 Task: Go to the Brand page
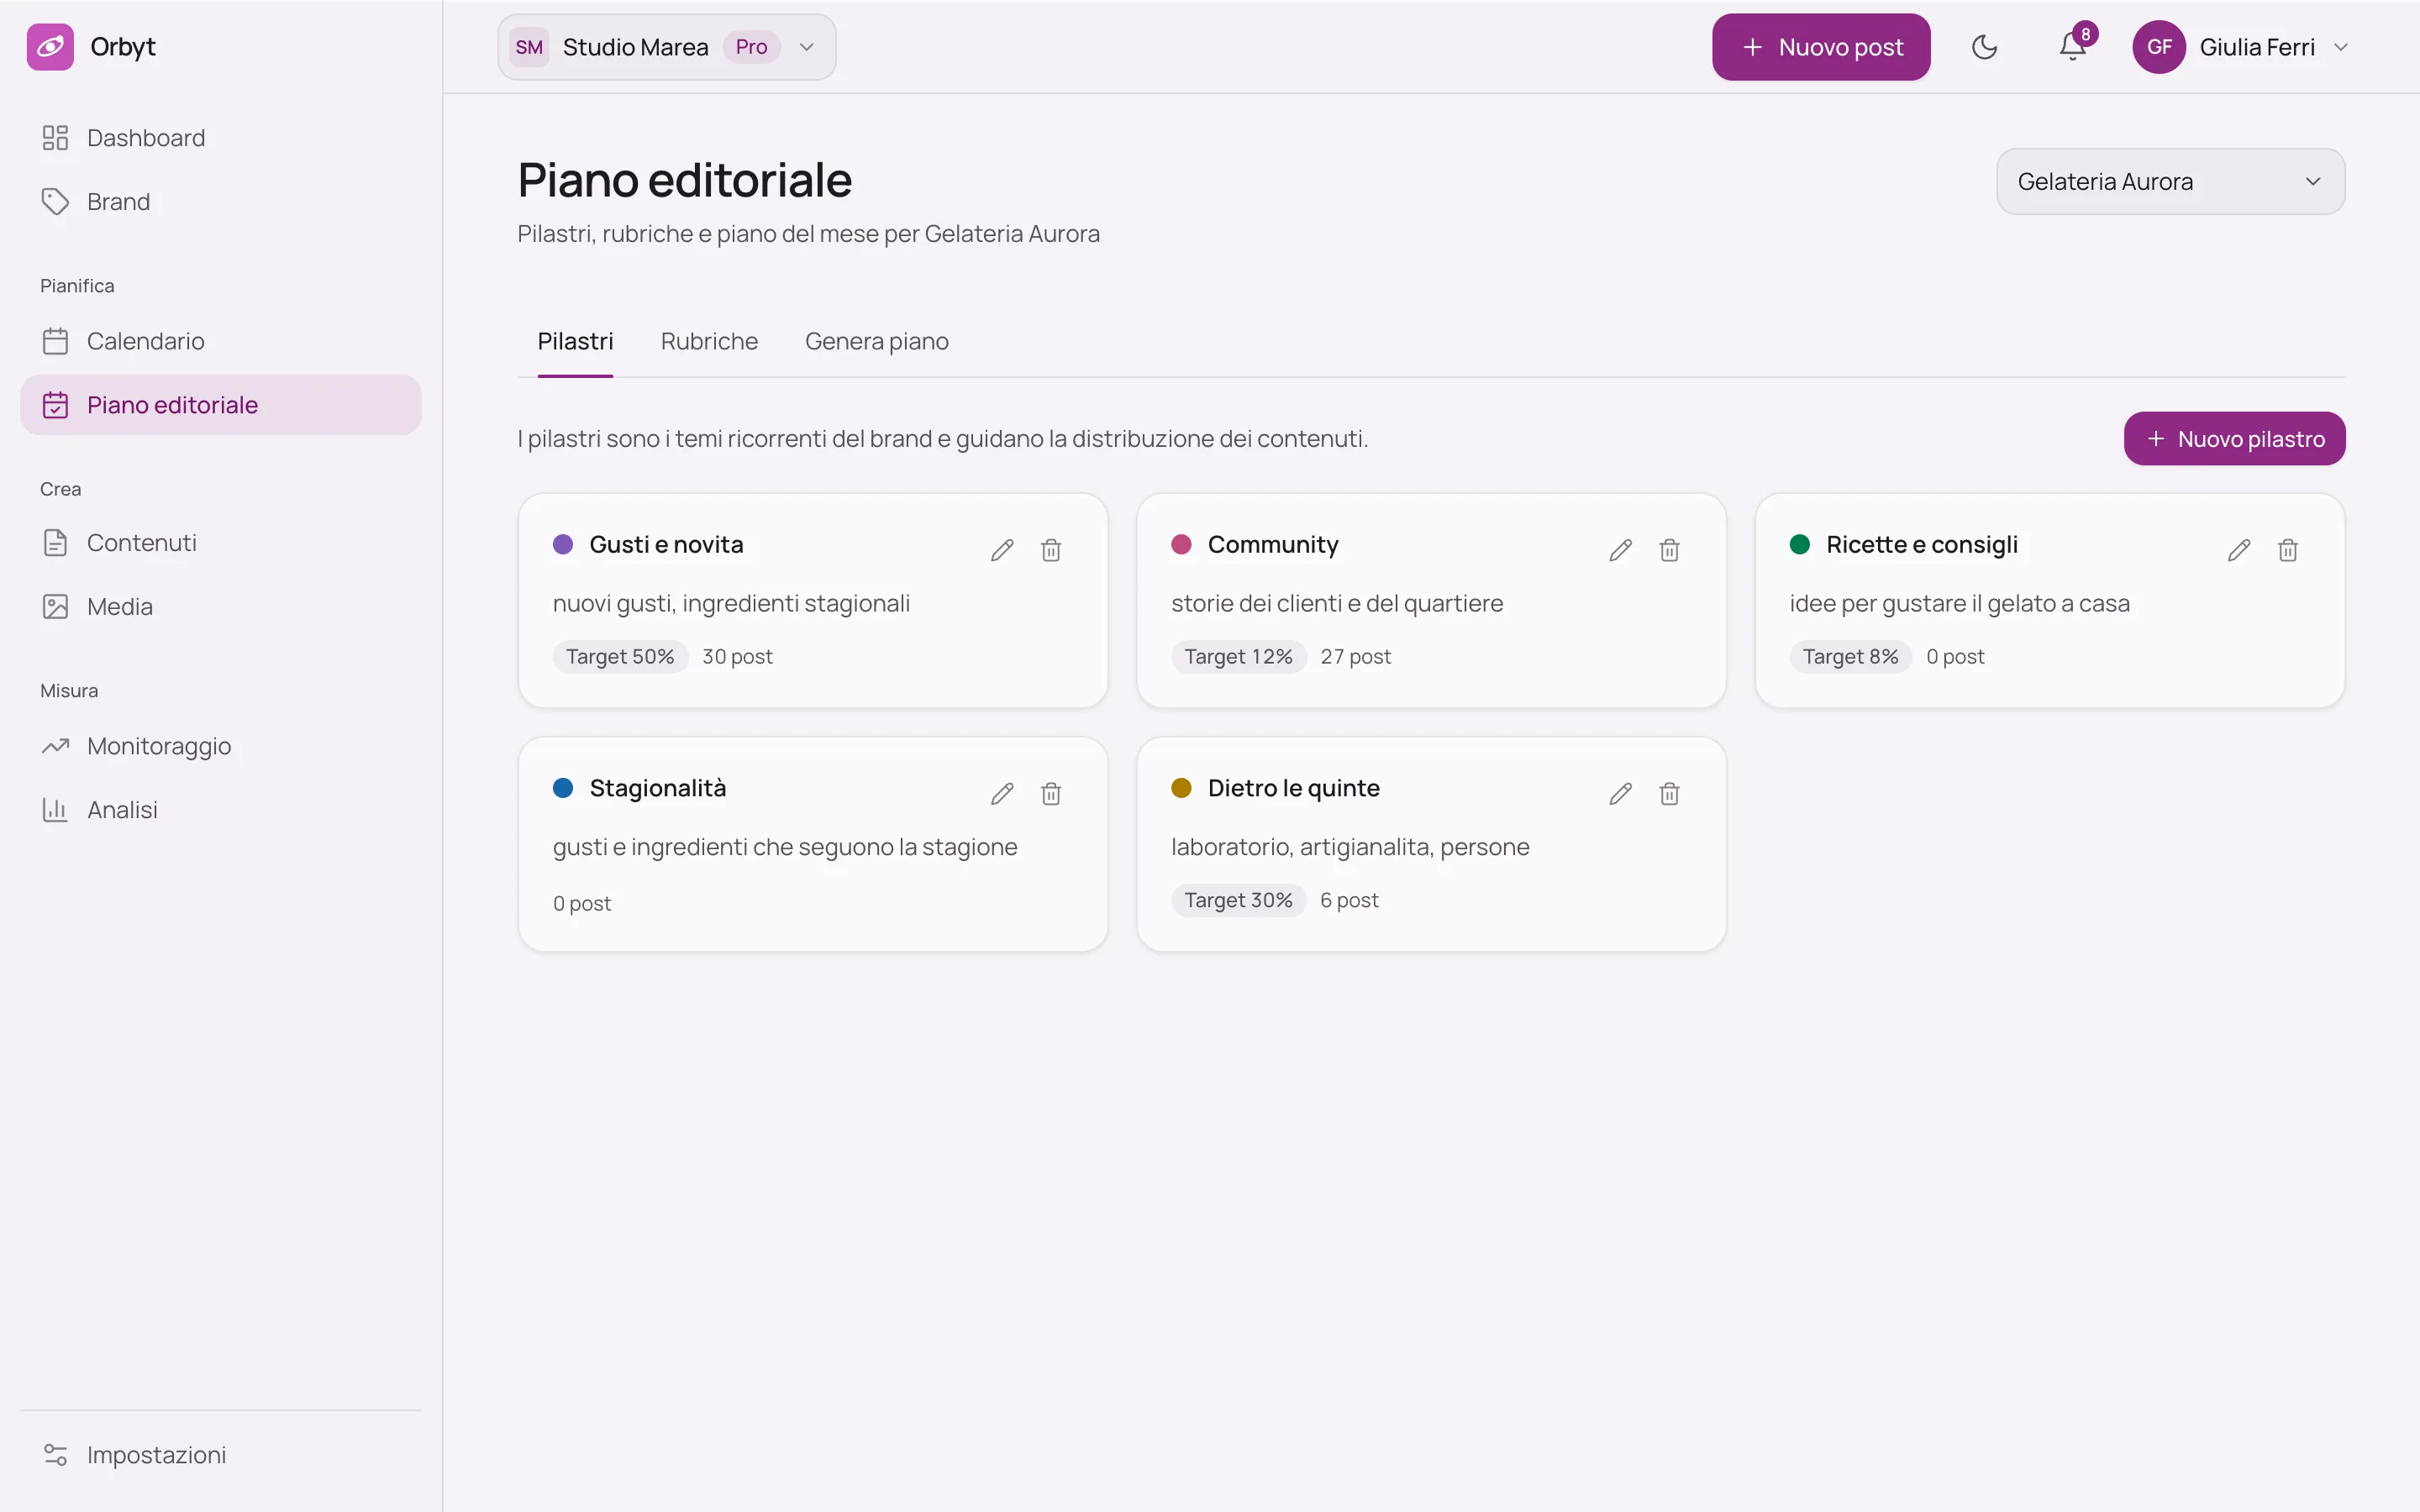point(220,202)
